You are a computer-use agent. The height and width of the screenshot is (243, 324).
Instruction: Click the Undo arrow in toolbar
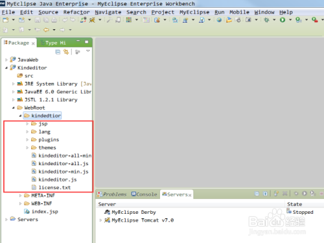pyautogui.click(x=65, y=20)
